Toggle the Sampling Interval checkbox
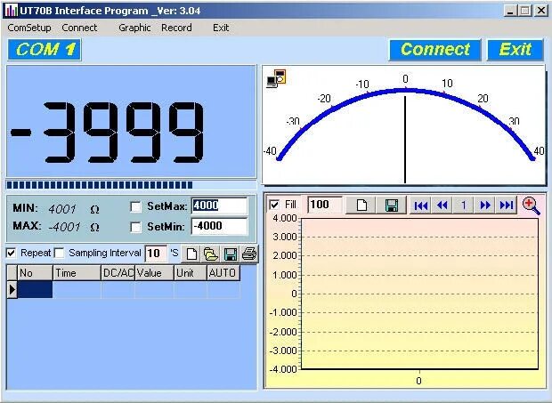 (60, 253)
